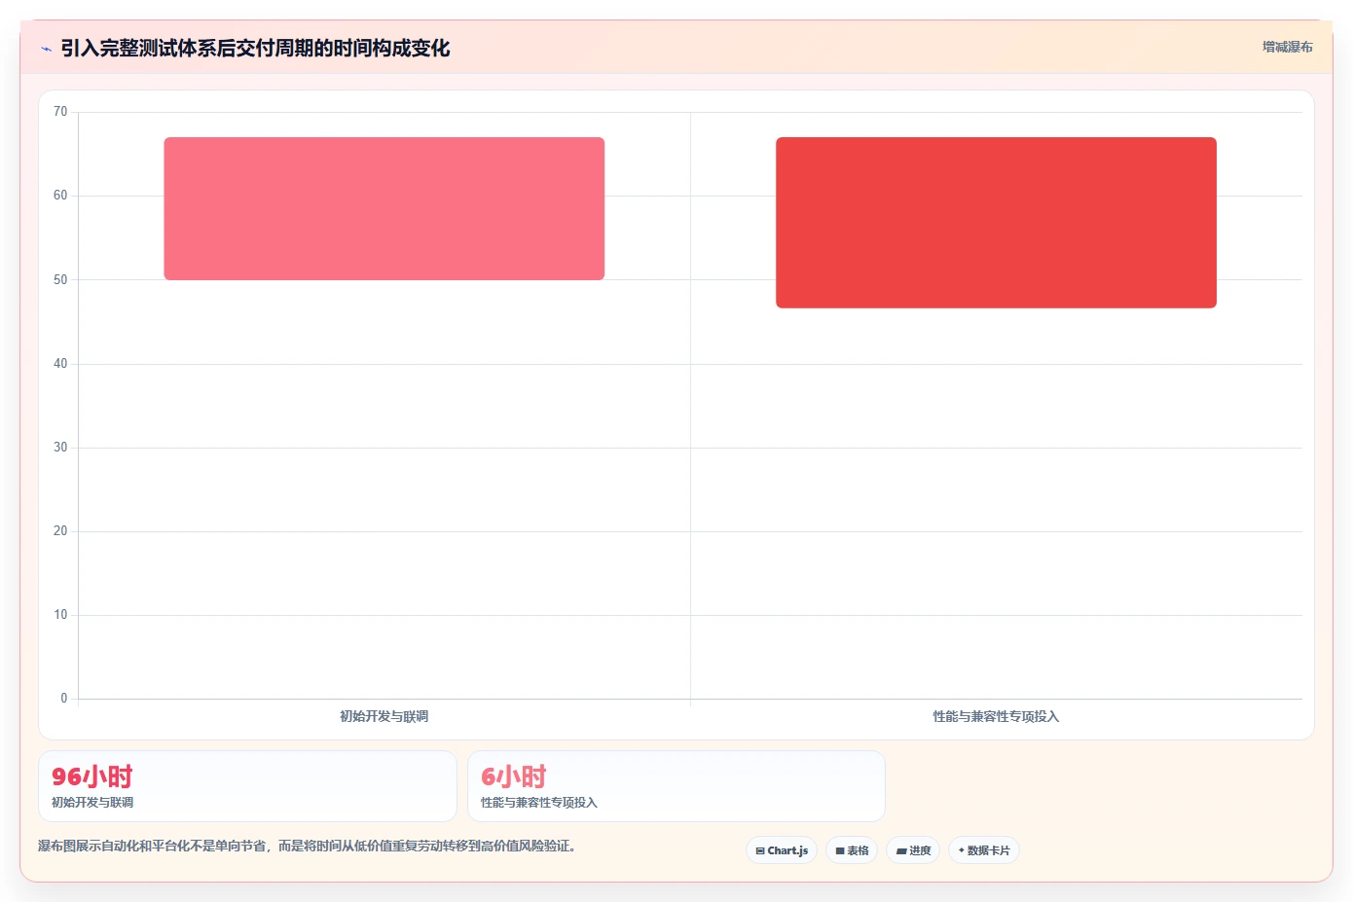The width and height of the screenshot is (1353, 902).
Task: Click the x-axis label 初始开发与联调
Action: click(x=384, y=716)
